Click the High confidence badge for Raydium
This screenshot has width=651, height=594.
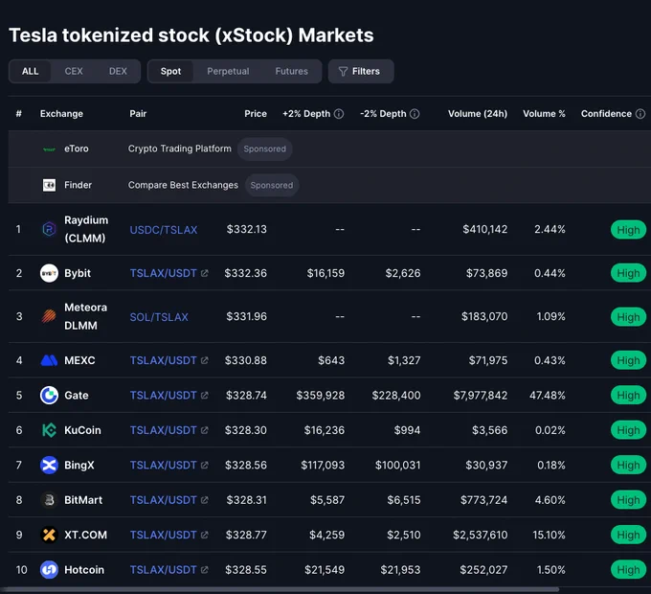click(628, 230)
